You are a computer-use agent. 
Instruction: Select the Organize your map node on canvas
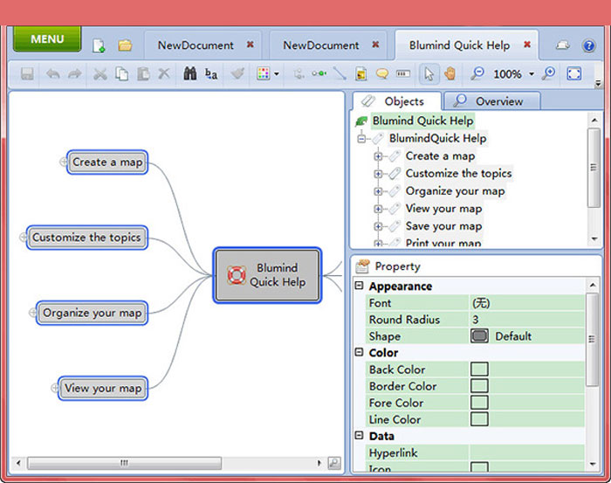pyautogui.click(x=92, y=313)
